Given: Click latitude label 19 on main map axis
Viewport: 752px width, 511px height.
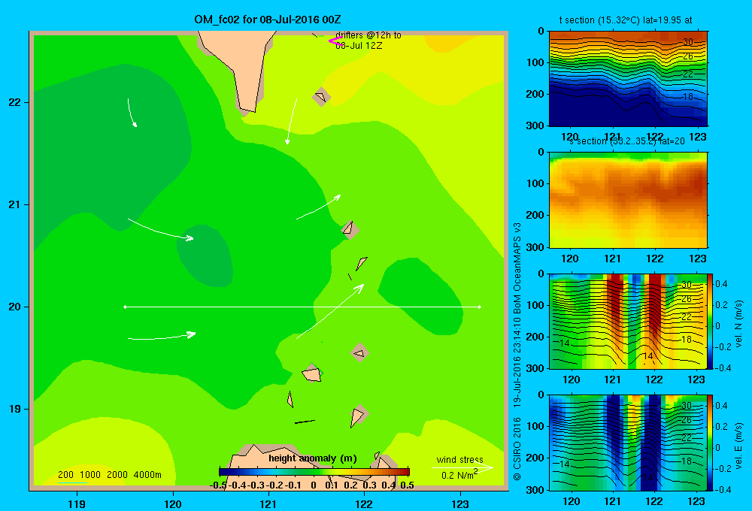Looking at the screenshot, I should [15, 409].
